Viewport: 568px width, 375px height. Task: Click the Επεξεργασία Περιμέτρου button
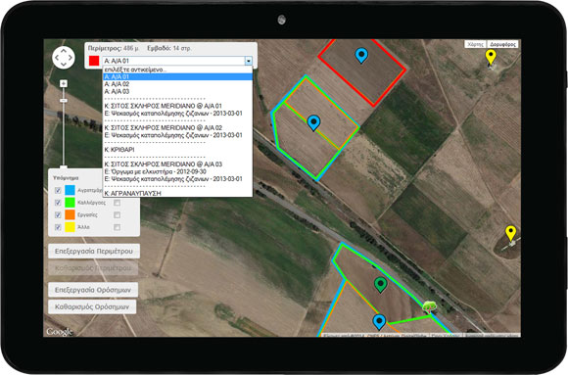point(94,251)
